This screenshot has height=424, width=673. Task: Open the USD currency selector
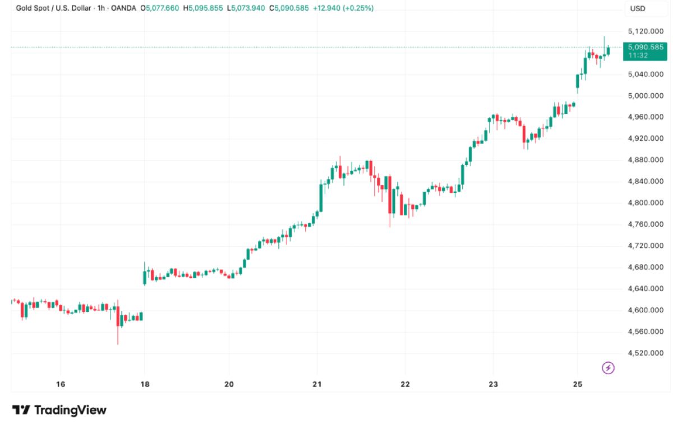pos(638,8)
